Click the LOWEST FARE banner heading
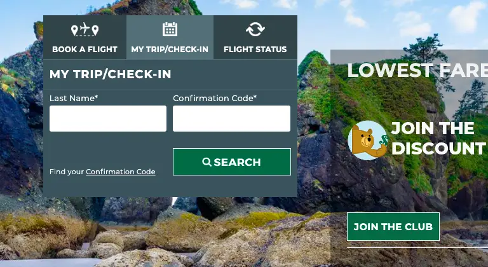488x267 pixels. click(x=417, y=70)
